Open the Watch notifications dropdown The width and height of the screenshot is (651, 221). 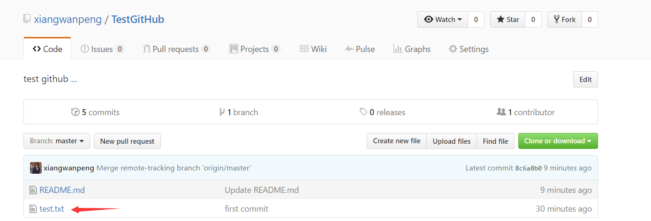coord(443,20)
